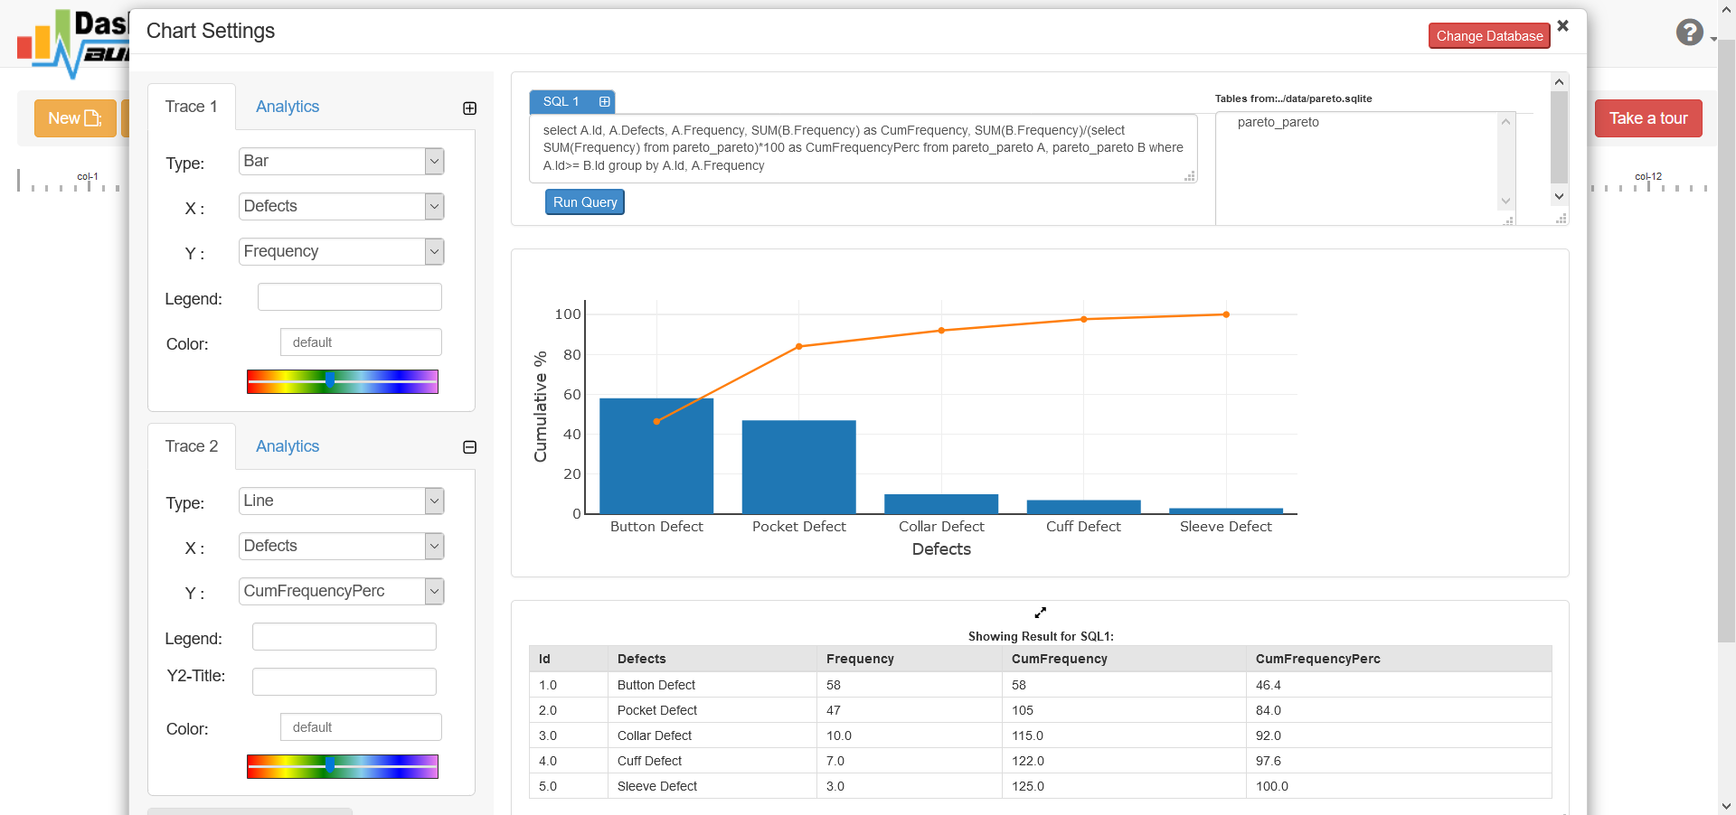Click the New button in background page
The height and width of the screenshot is (815, 1736).
pyautogui.click(x=75, y=118)
